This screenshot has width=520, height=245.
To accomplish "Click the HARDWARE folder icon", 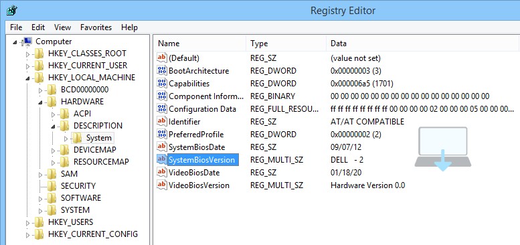I will pyautogui.click(x=52, y=102).
